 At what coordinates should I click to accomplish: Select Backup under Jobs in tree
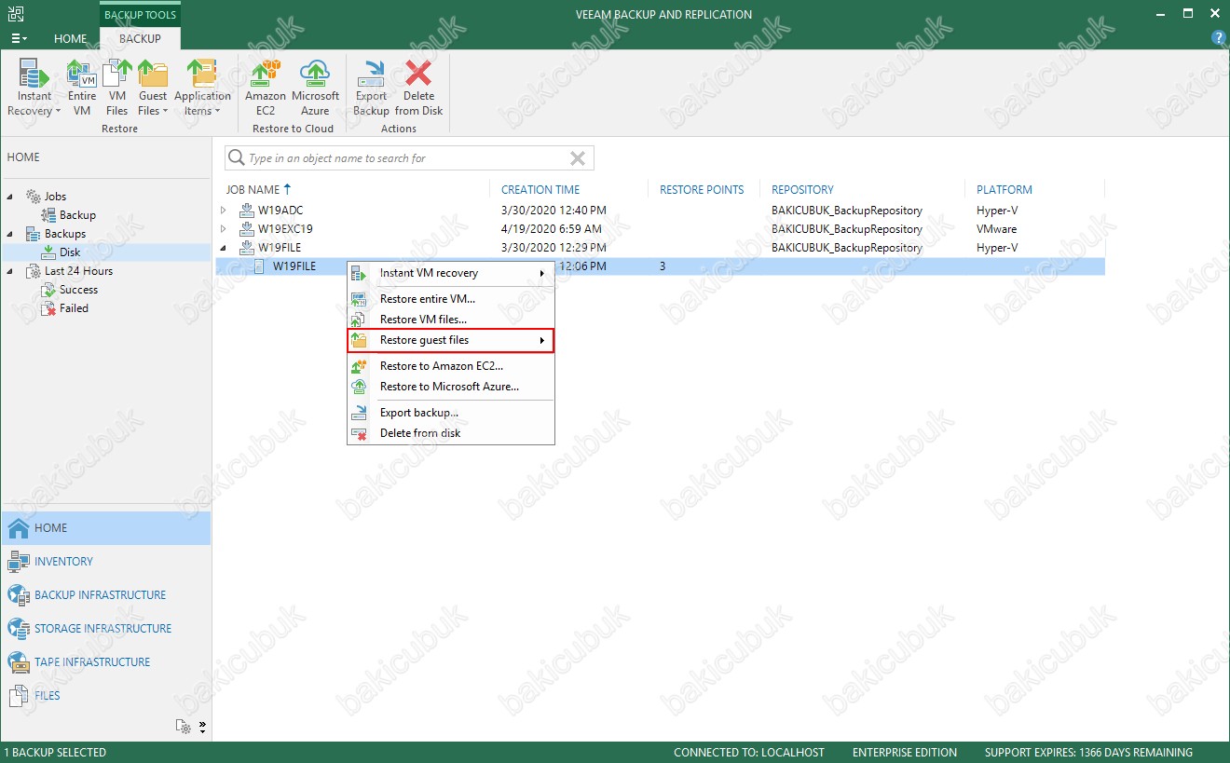(x=77, y=215)
